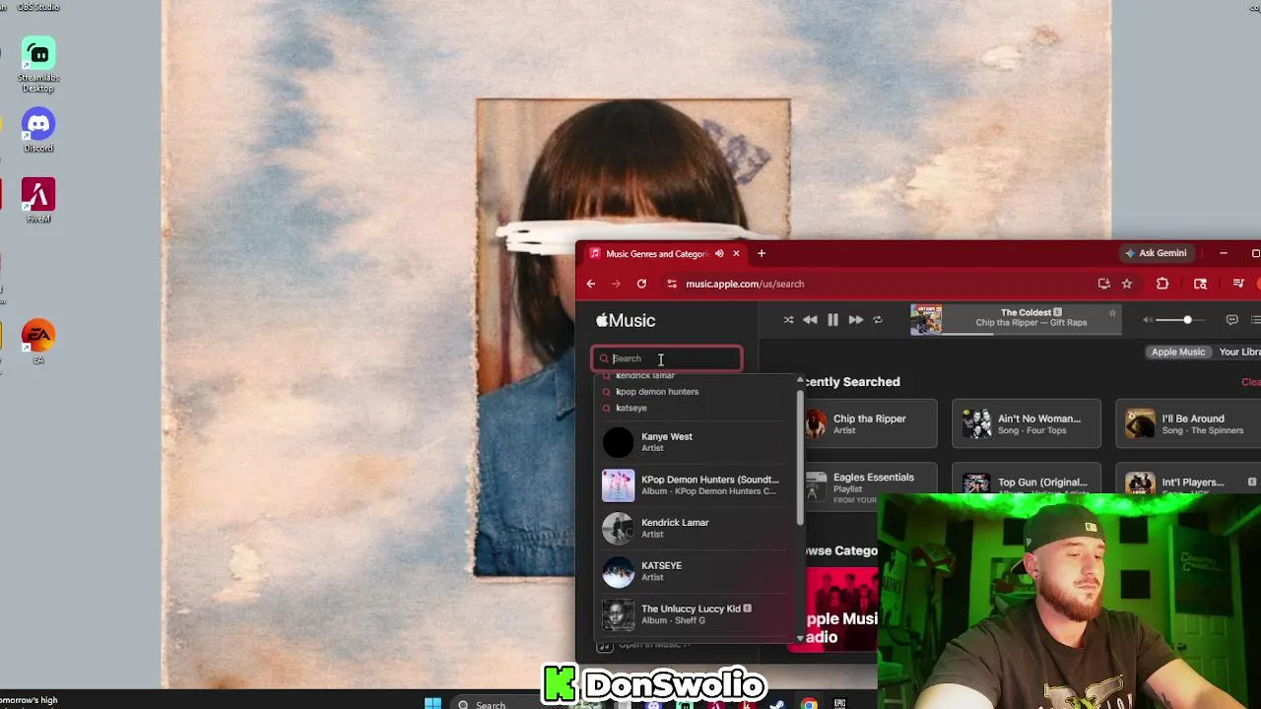Screen dimensions: 1261x709
Task: Bookmark this page with star icon
Action: click(1127, 284)
